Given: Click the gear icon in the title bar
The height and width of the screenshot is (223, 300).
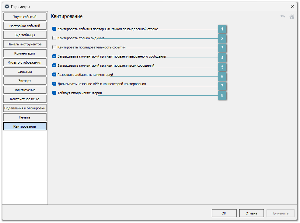Looking at the screenshot, I should pyautogui.click(x=7, y=6).
